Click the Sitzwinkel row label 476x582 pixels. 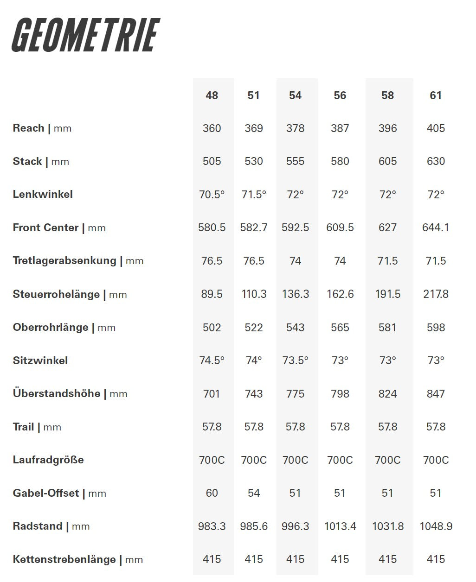point(40,361)
